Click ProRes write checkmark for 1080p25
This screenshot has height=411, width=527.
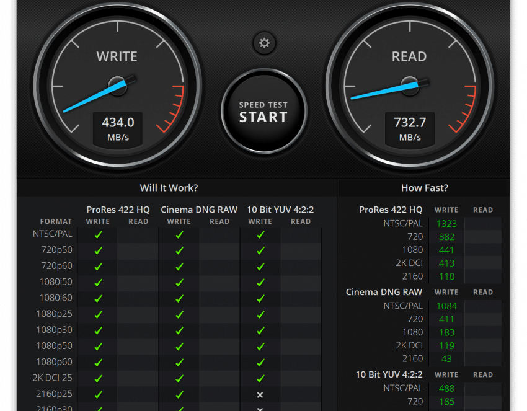[98, 314]
